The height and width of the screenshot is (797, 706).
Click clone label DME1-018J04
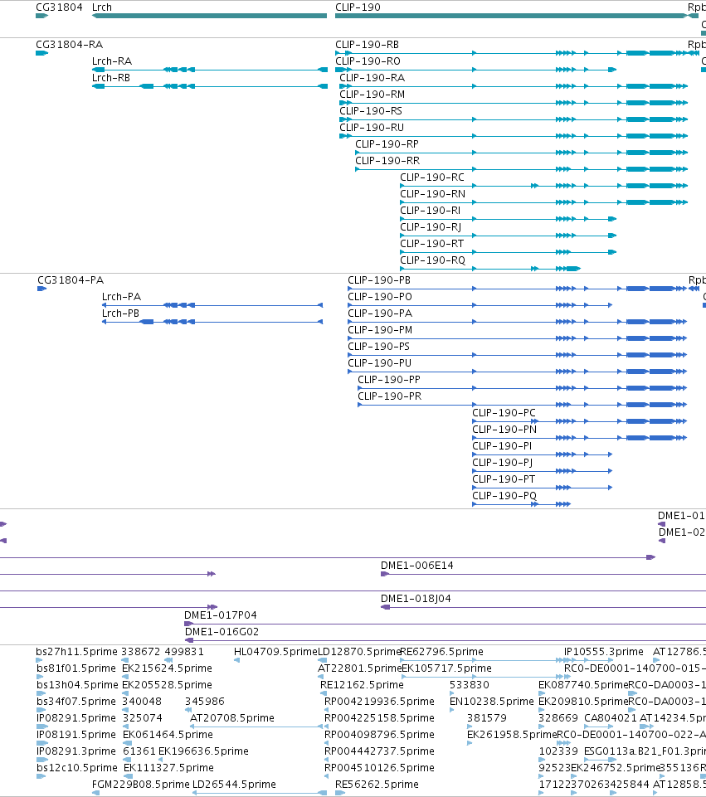pos(416,598)
